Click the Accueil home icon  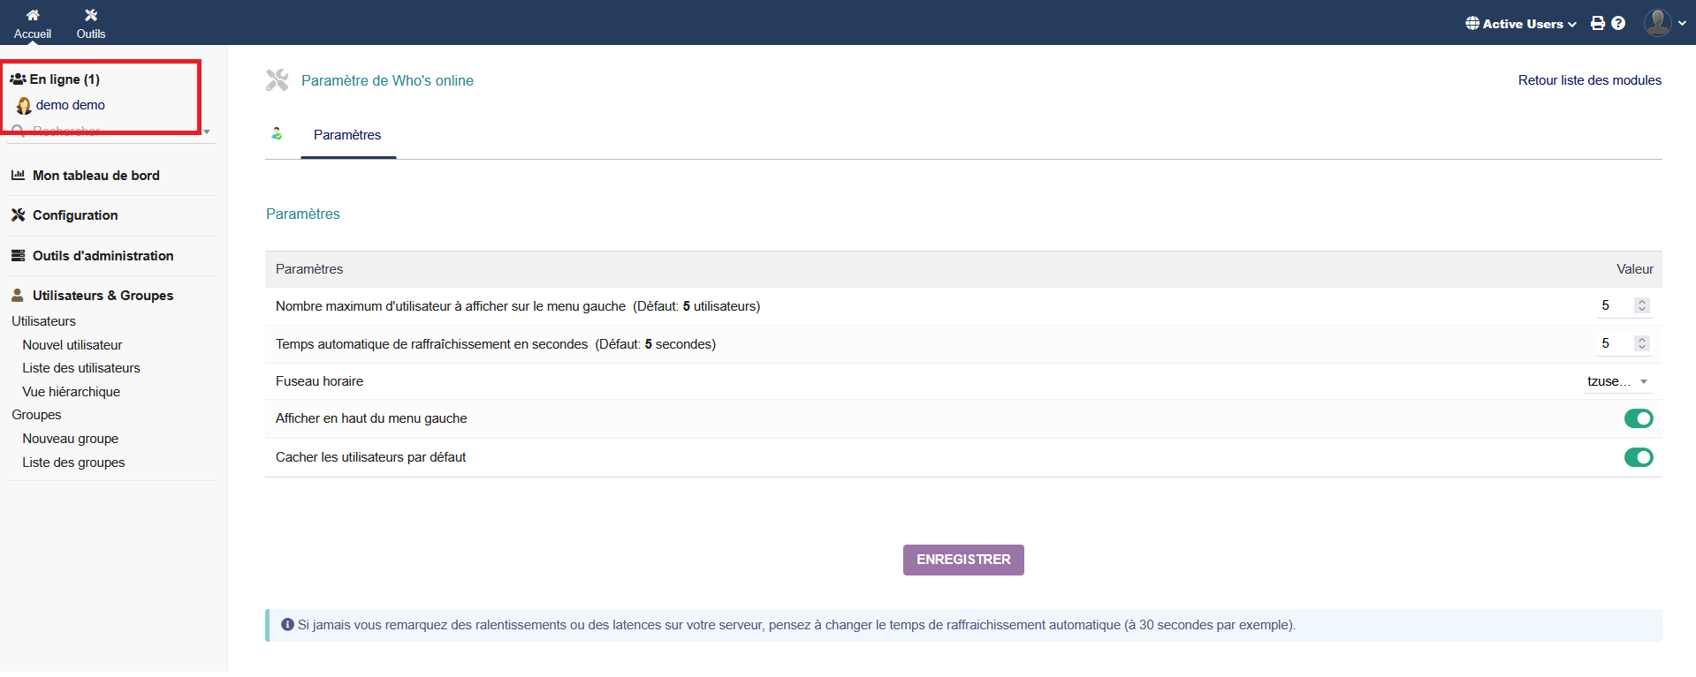point(33,15)
